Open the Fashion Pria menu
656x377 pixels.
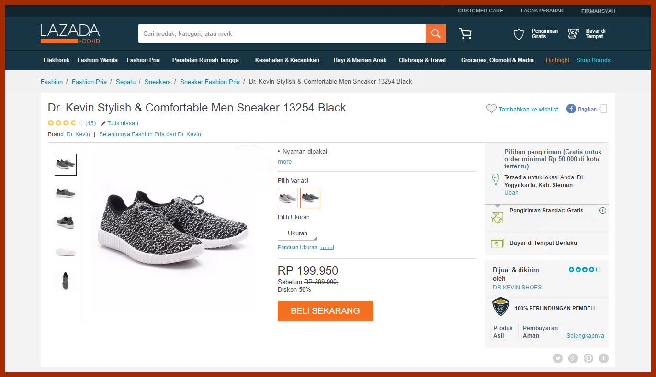click(x=143, y=60)
